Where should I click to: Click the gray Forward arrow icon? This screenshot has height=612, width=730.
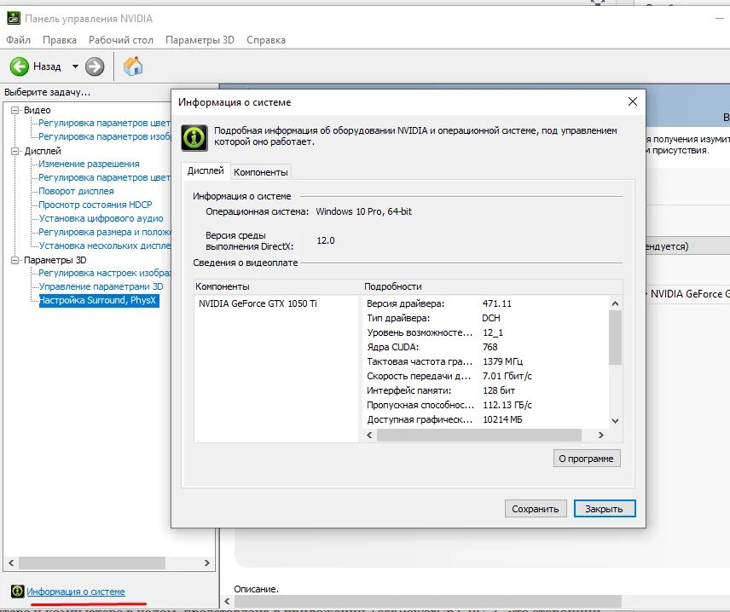tap(95, 66)
